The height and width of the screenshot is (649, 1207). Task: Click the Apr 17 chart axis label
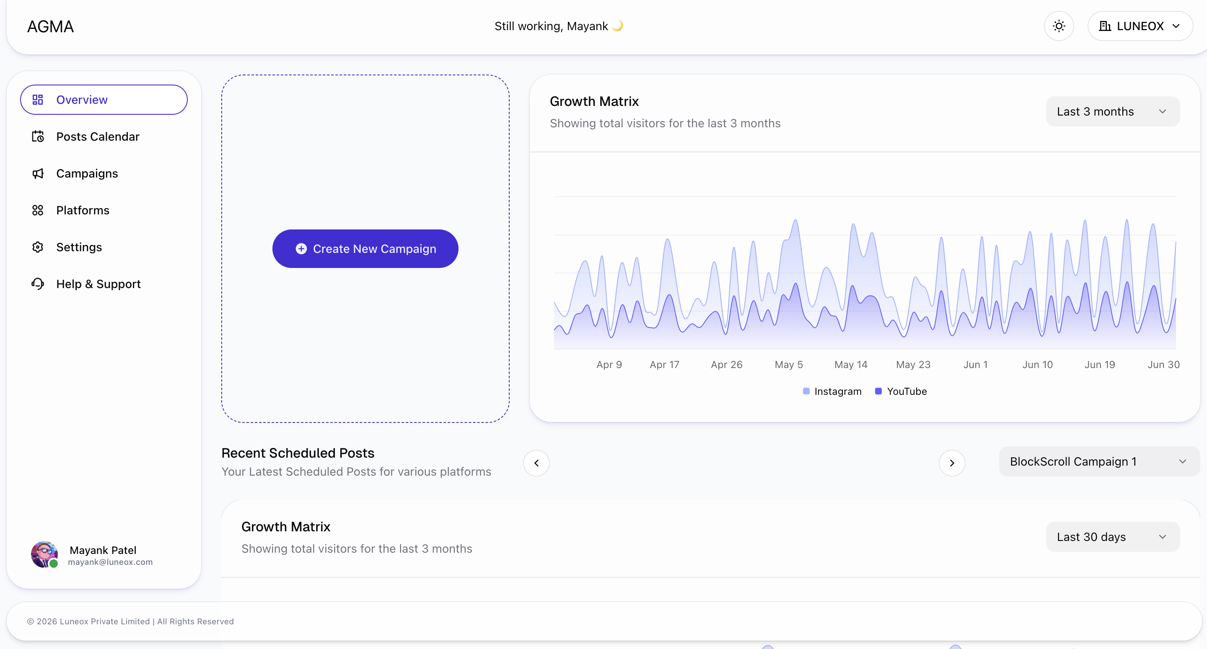pyautogui.click(x=664, y=365)
